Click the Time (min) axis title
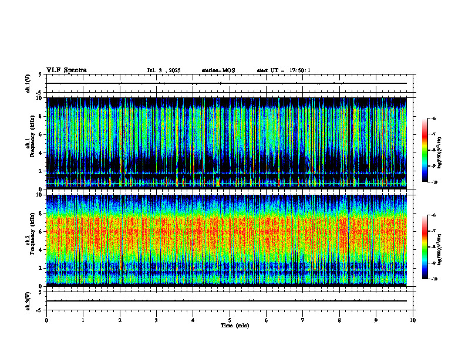 click(x=235, y=326)
